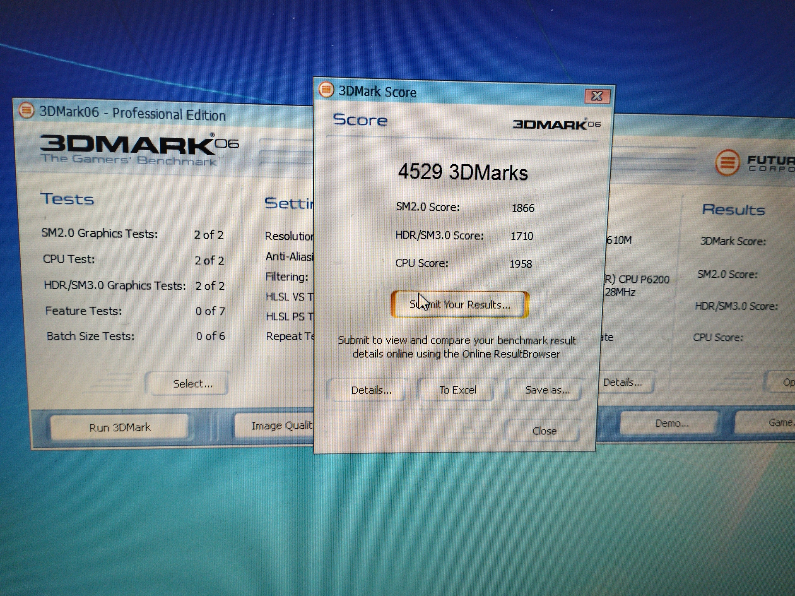Click Close button in Score dialog

click(544, 431)
